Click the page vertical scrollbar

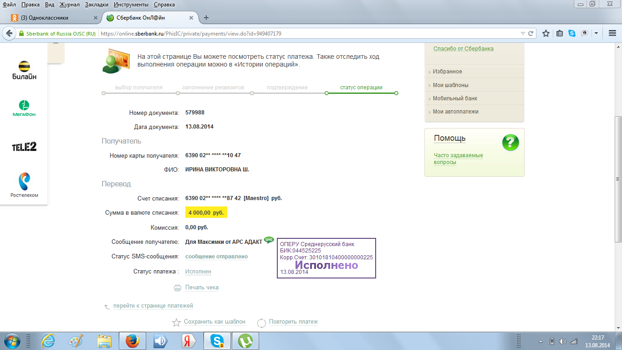point(618,182)
